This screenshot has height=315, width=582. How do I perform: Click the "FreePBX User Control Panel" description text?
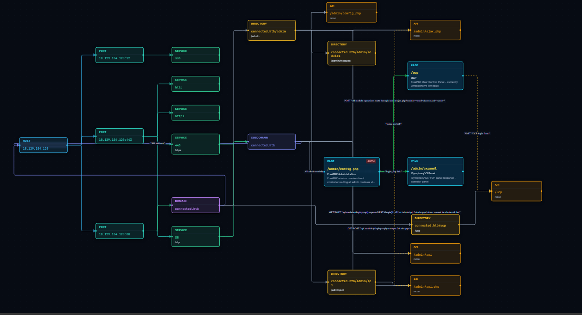(434, 84)
